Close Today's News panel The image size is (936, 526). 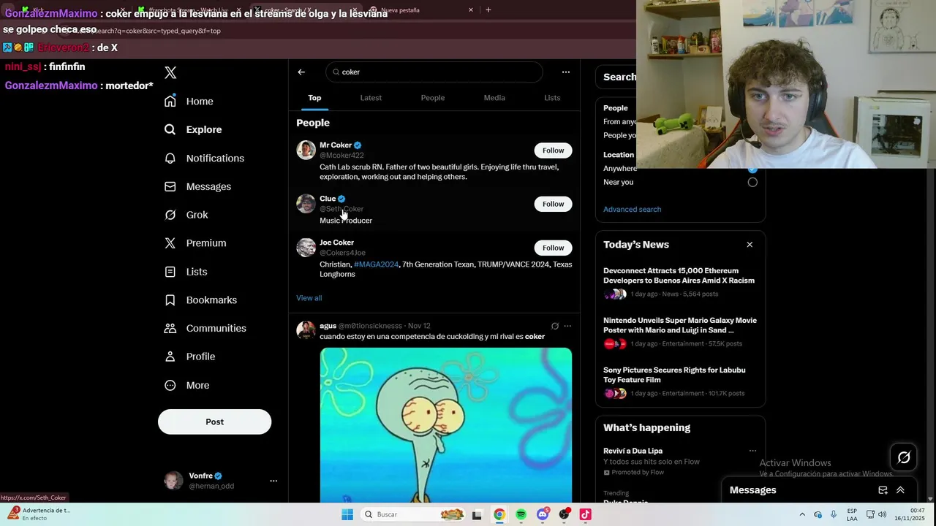click(x=750, y=245)
